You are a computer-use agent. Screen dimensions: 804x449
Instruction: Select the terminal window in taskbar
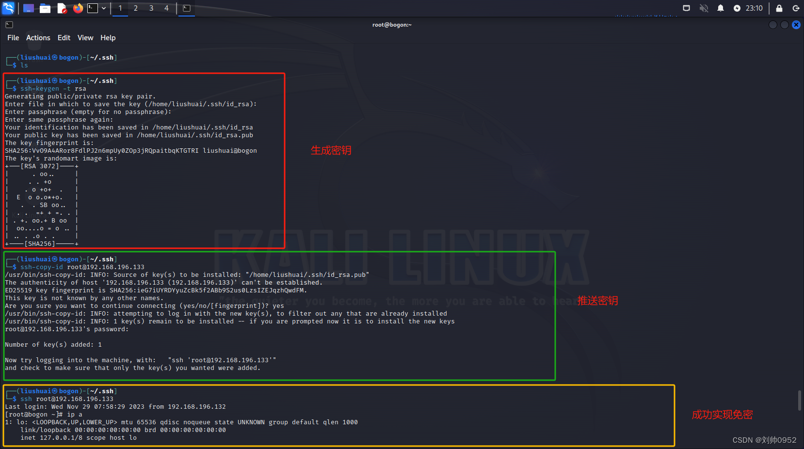click(x=186, y=8)
